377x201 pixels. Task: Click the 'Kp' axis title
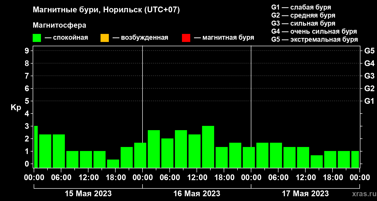[16, 108]
